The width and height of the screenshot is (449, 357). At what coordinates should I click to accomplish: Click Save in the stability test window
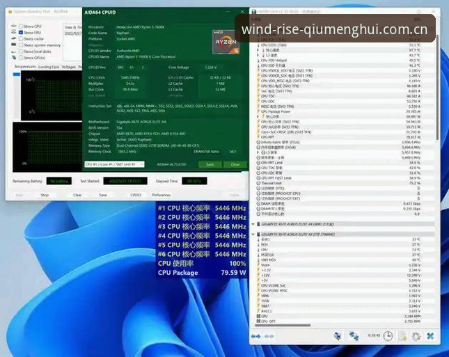coord(103,195)
